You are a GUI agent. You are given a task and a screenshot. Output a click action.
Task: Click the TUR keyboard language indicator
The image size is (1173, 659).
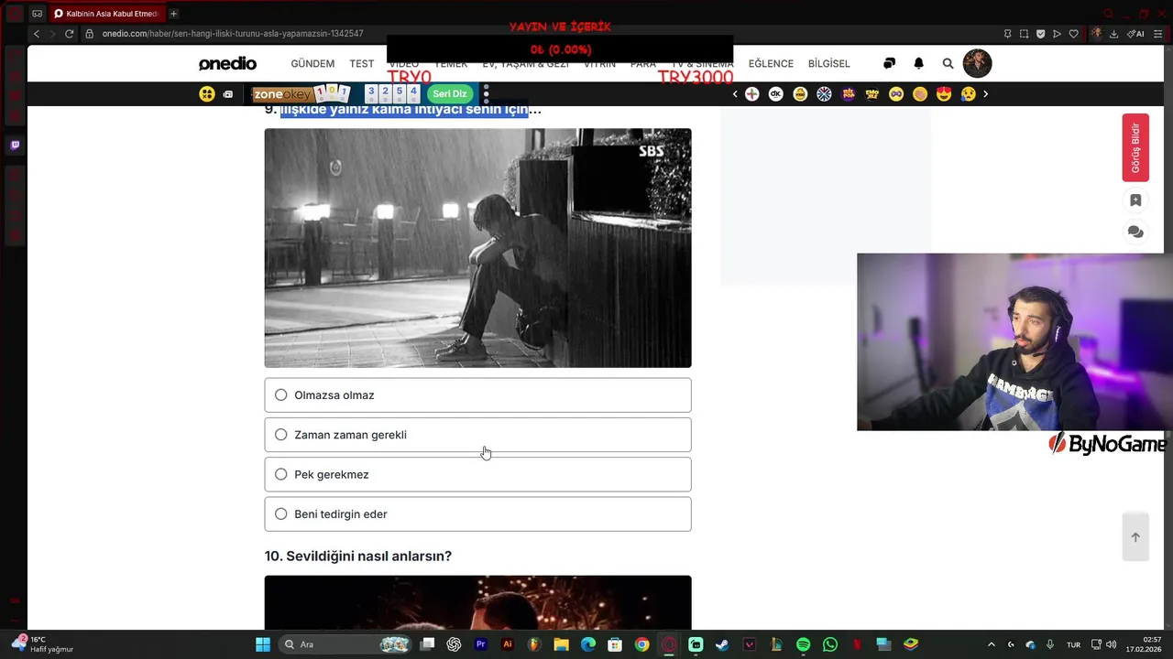click(1073, 644)
